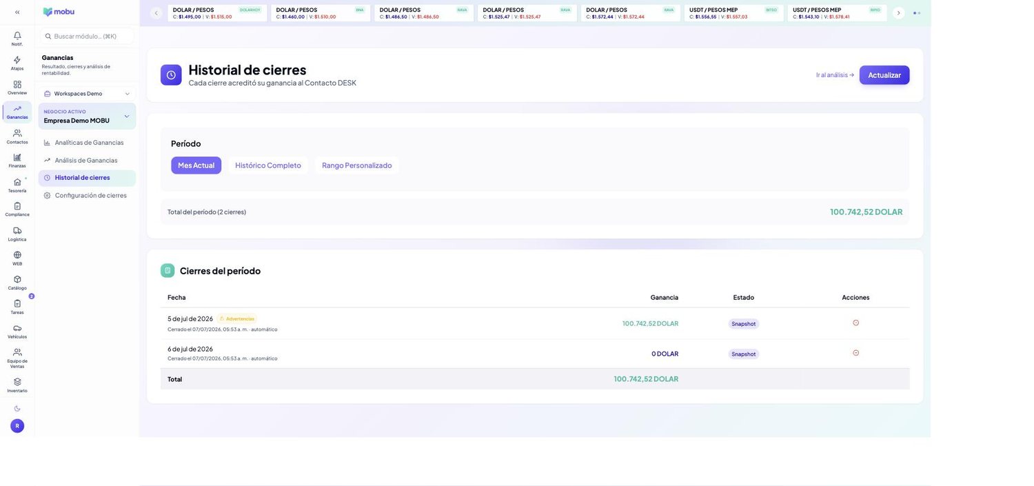The image size is (1034, 486).
Task: Open the user avatar R
Action: pyautogui.click(x=17, y=426)
